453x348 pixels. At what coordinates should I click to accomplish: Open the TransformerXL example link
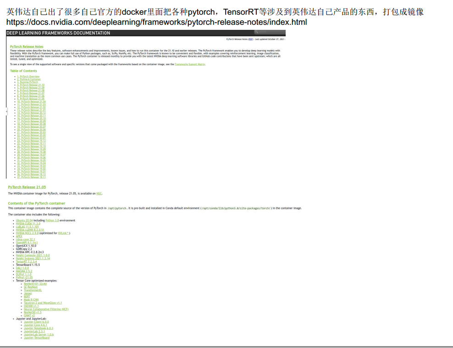(33, 291)
